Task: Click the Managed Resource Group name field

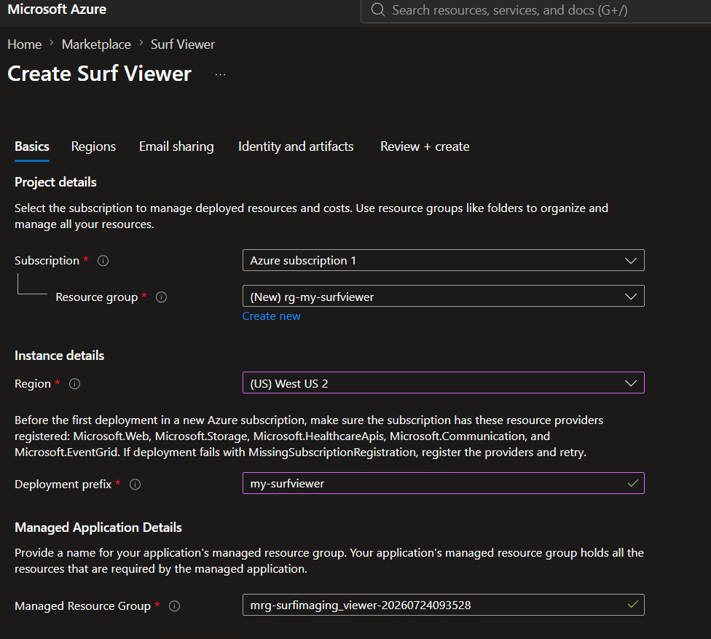Action: [444, 605]
